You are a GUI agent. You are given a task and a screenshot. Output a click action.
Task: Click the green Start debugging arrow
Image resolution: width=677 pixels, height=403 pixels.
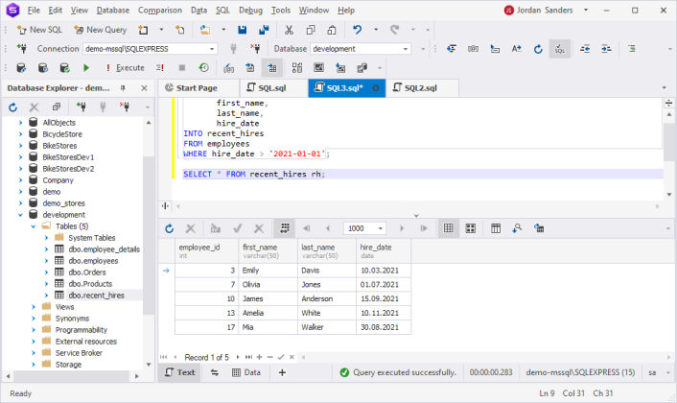pos(86,68)
